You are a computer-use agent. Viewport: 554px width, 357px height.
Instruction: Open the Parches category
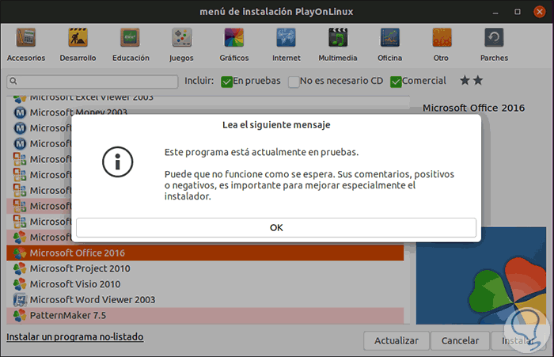coord(494,45)
